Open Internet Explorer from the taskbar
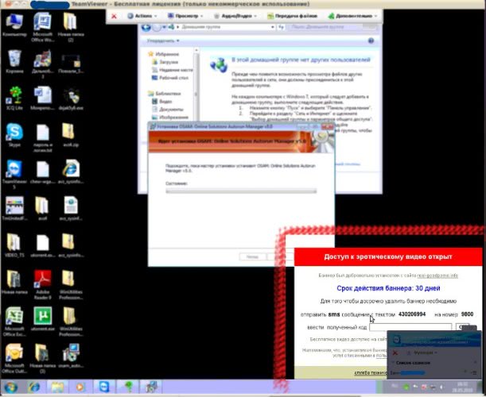This screenshot has height=397, width=486. pyautogui.click(x=33, y=387)
